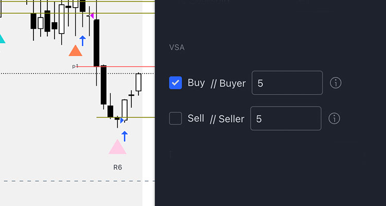
Task: Click the Buyer value input field
Action: tap(287, 83)
